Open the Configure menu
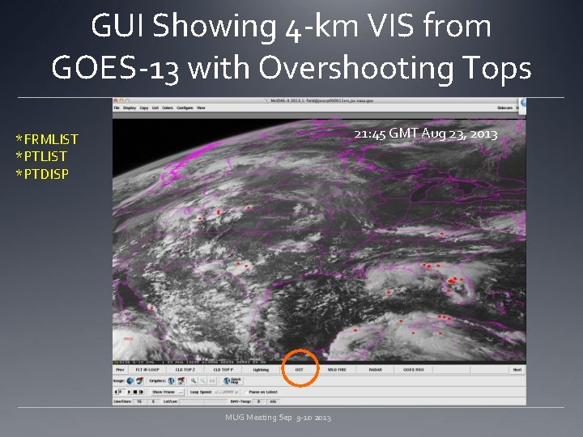Screen dimensions: 583x437 pyautogui.click(x=185, y=108)
